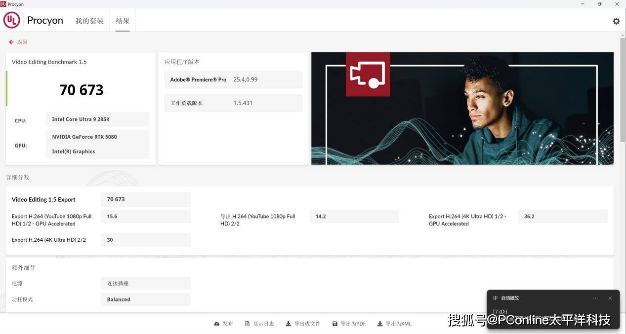Click the vertical scrollbar on the right
This screenshot has width=626, height=334.
coord(622,89)
